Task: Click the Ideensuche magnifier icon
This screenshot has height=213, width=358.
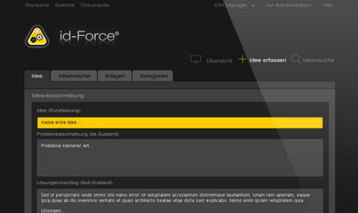Action: click(296, 59)
